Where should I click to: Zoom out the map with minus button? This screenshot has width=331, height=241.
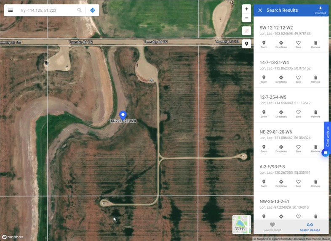pyautogui.click(x=246, y=18)
